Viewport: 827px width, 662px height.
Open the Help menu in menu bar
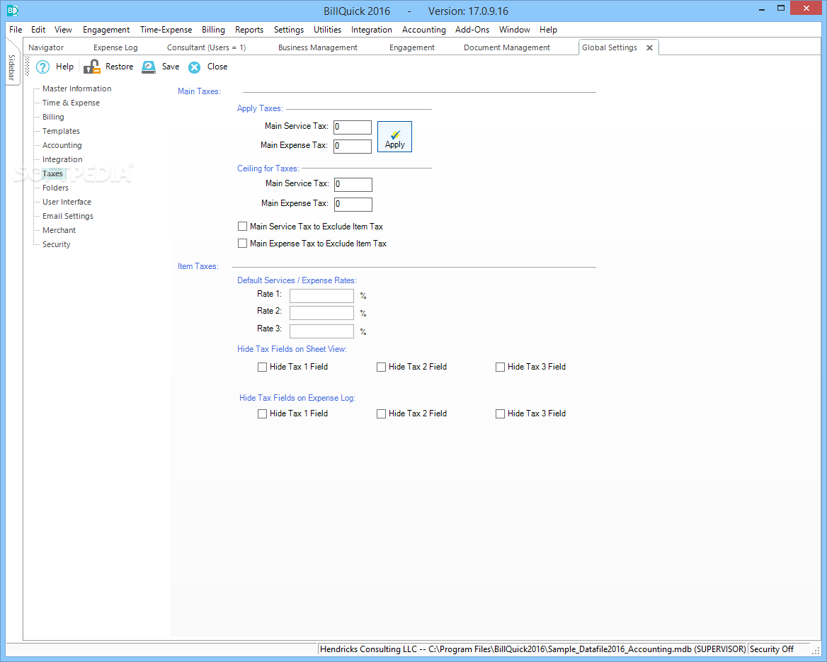click(549, 30)
